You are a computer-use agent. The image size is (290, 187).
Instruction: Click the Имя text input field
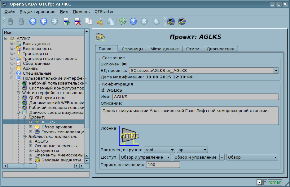[x=195, y=97]
